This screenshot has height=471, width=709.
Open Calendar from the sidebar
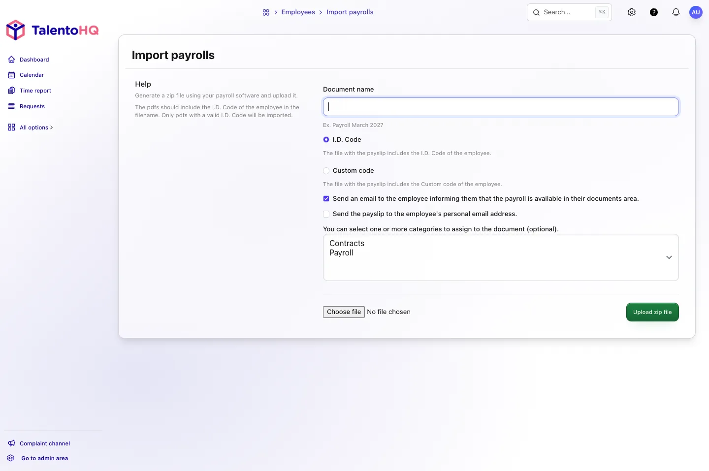point(32,75)
